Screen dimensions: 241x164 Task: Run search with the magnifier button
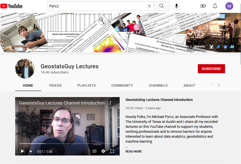click(x=161, y=6)
